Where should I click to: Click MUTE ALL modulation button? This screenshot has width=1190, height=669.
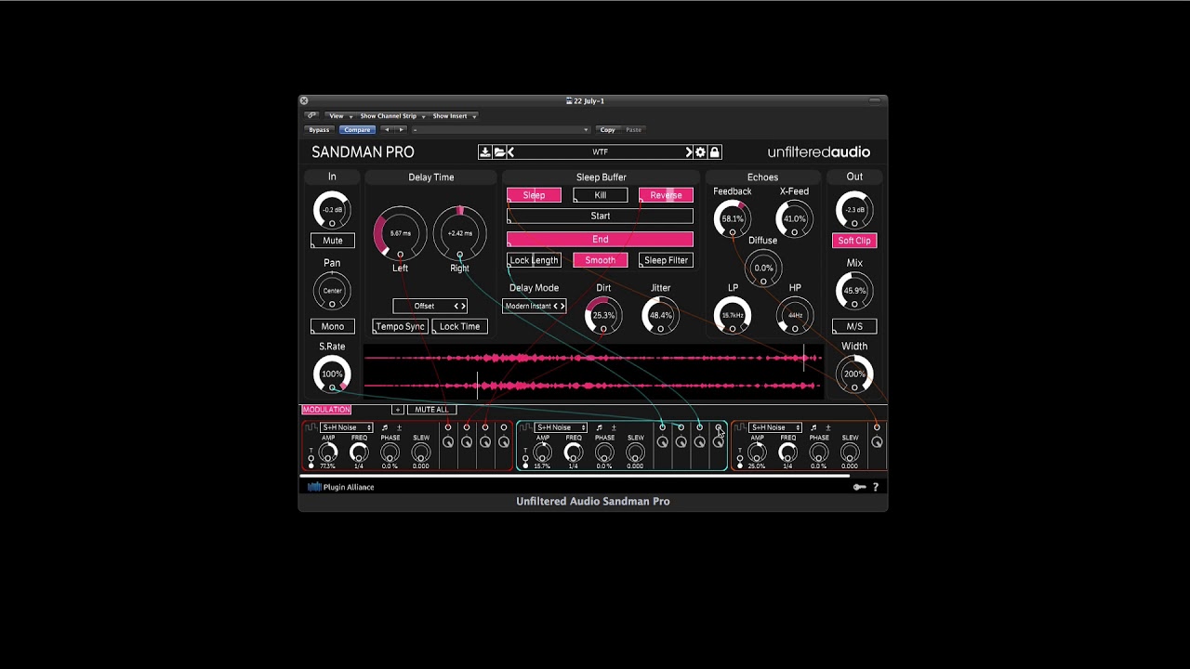[x=431, y=410]
